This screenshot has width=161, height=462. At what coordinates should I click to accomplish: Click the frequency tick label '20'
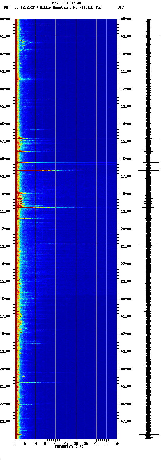[55, 444]
